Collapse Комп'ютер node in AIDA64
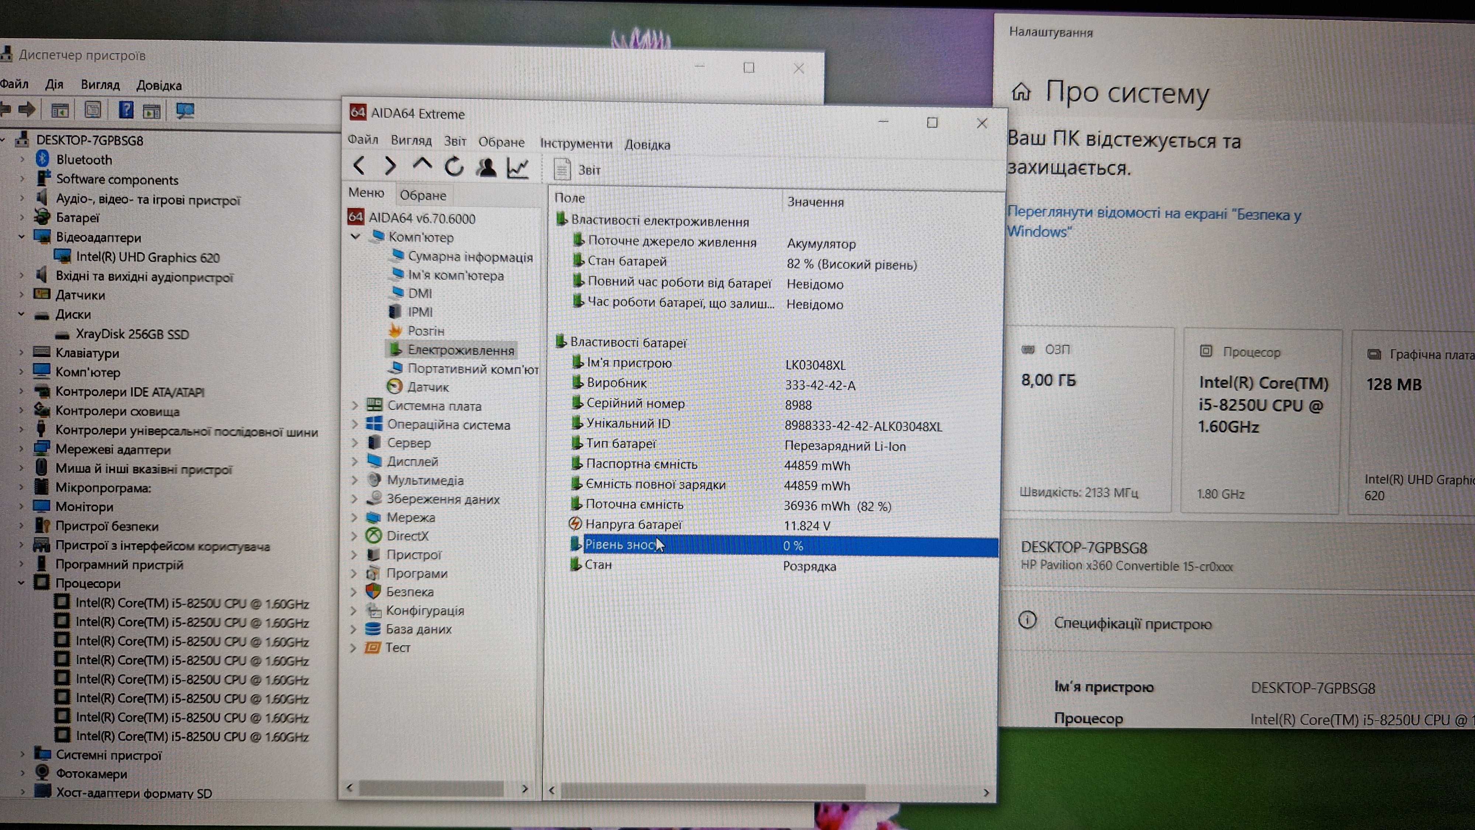The height and width of the screenshot is (830, 1475). pyautogui.click(x=355, y=236)
